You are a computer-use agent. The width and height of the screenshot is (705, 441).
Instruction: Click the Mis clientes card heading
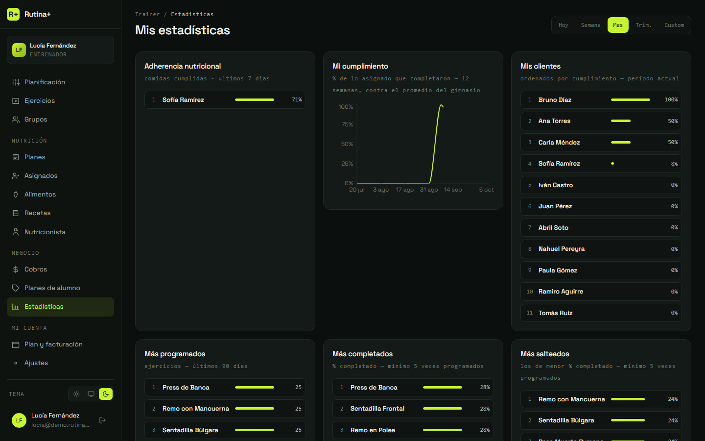pos(540,66)
